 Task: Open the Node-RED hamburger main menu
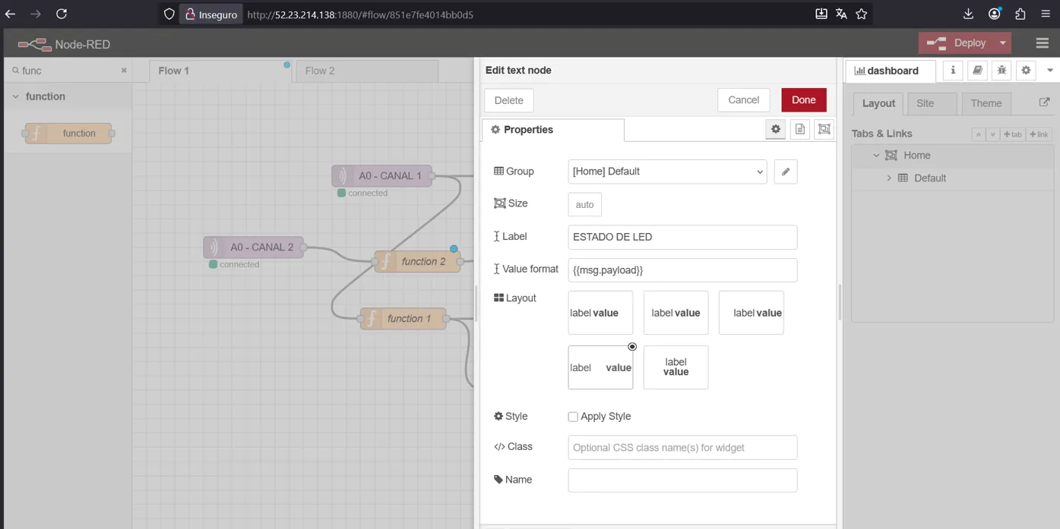pos(1042,43)
